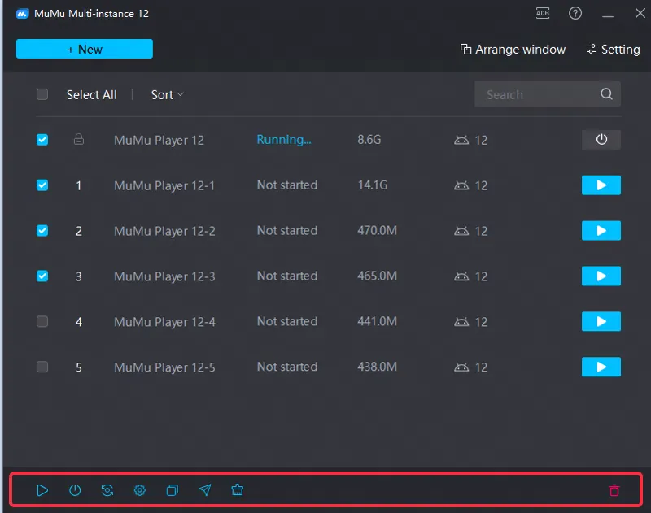Click the red trash delete icon
Screen dimensions: 651x513
[x=614, y=490]
